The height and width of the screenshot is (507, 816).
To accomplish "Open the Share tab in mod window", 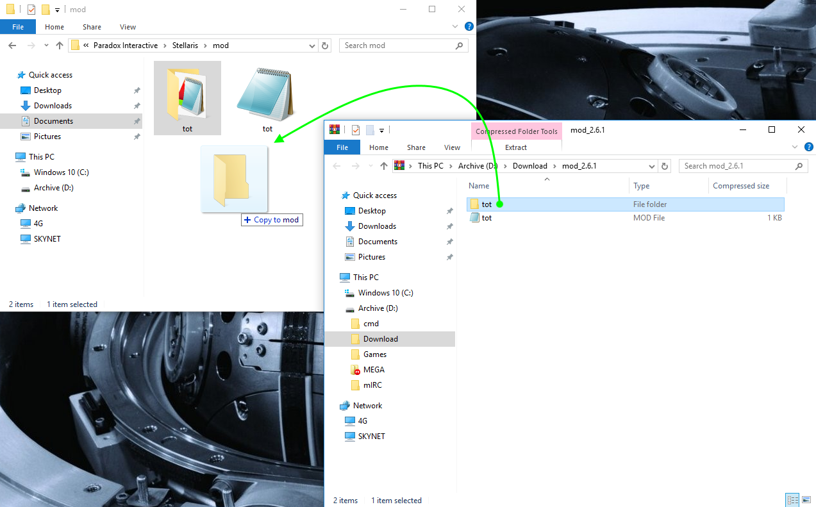I will pos(92,27).
